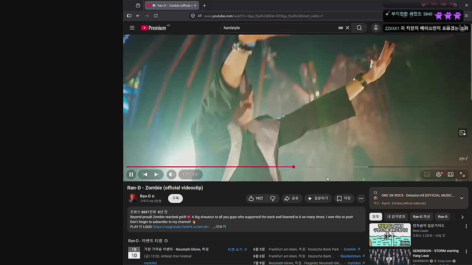
Task: Toggle subtitles in the player
Action: 427,174
